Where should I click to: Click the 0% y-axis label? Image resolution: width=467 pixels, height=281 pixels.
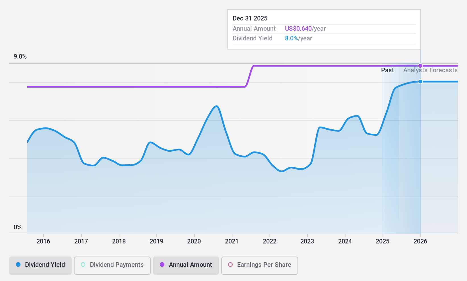pyautogui.click(x=18, y=227)
